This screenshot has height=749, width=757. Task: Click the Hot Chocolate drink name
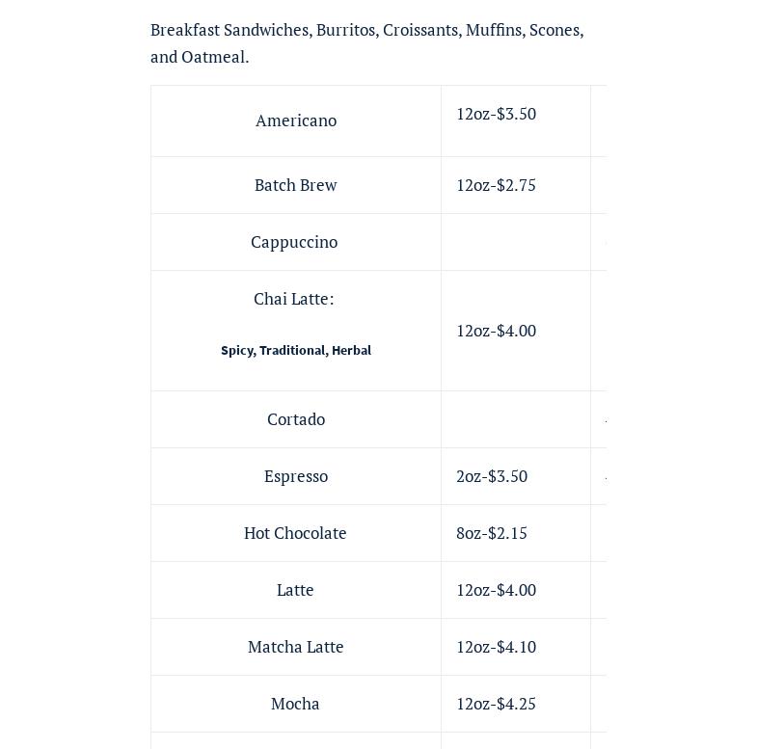coord(295,533)
